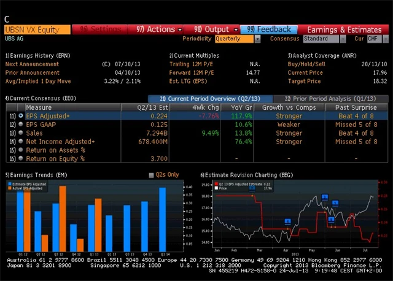Select the EPS GAAP measure radio button
The width and height of the screenshot is (393, 281).
21,124
